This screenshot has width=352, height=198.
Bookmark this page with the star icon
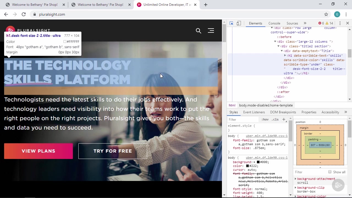coord(326,14)
